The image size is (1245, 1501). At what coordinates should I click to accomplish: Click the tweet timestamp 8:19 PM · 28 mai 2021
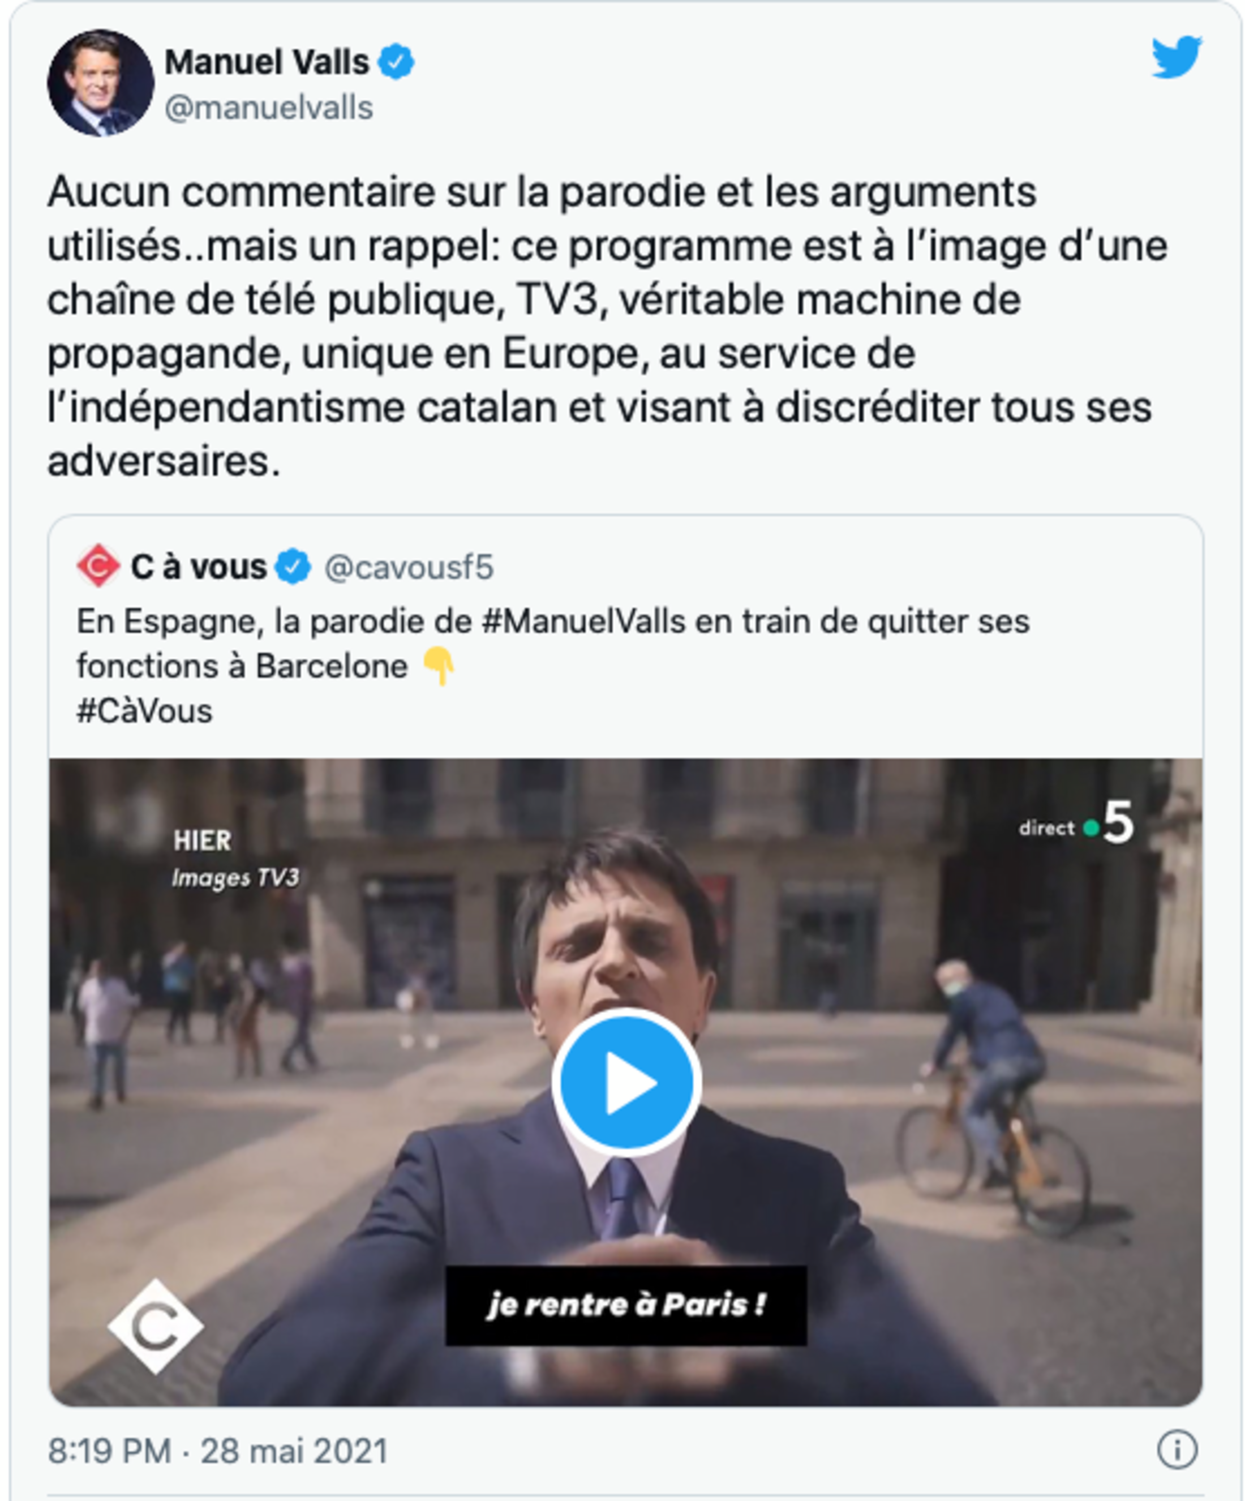218,1451
